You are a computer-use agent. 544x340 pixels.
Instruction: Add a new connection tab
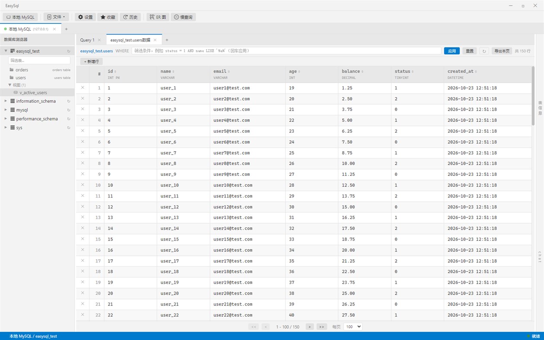[x=66, y=29]
